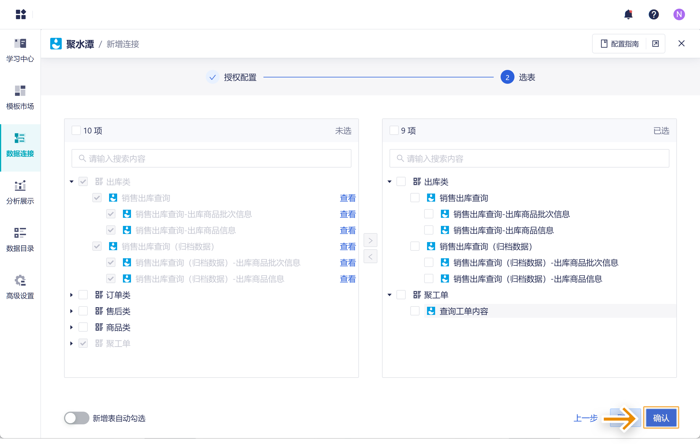Click the 授权配置 completed step indicator
The image size is (700, 444).
point(212,77)
